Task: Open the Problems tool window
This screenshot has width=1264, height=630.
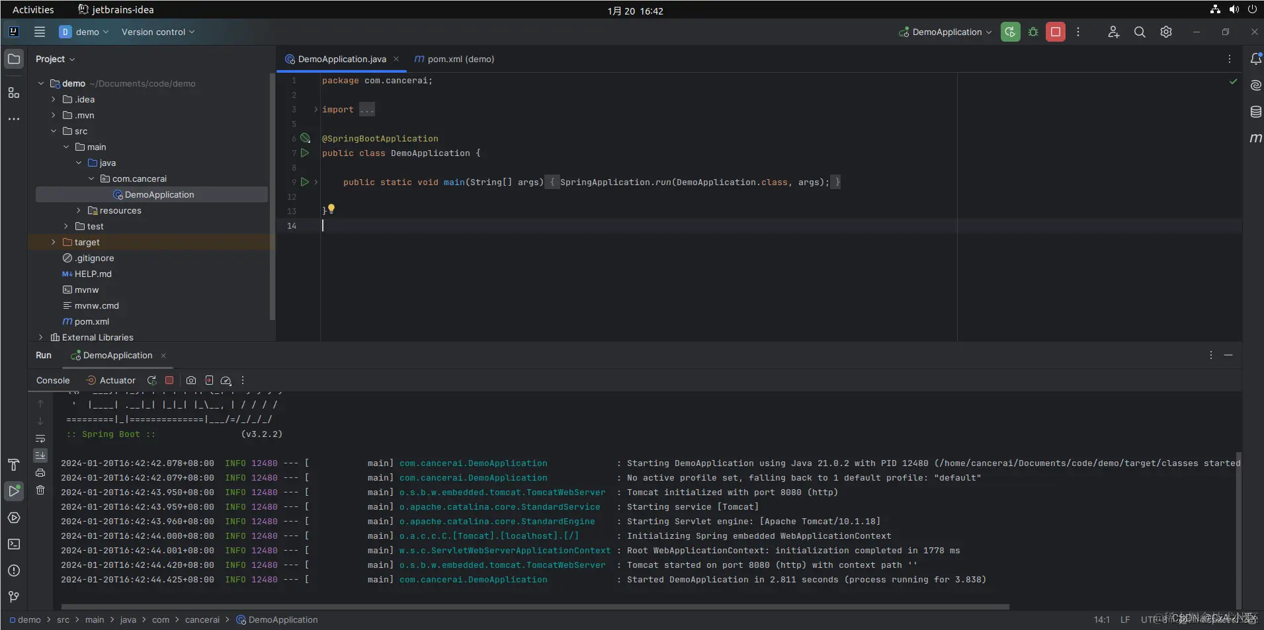Action: coord(14,571)
